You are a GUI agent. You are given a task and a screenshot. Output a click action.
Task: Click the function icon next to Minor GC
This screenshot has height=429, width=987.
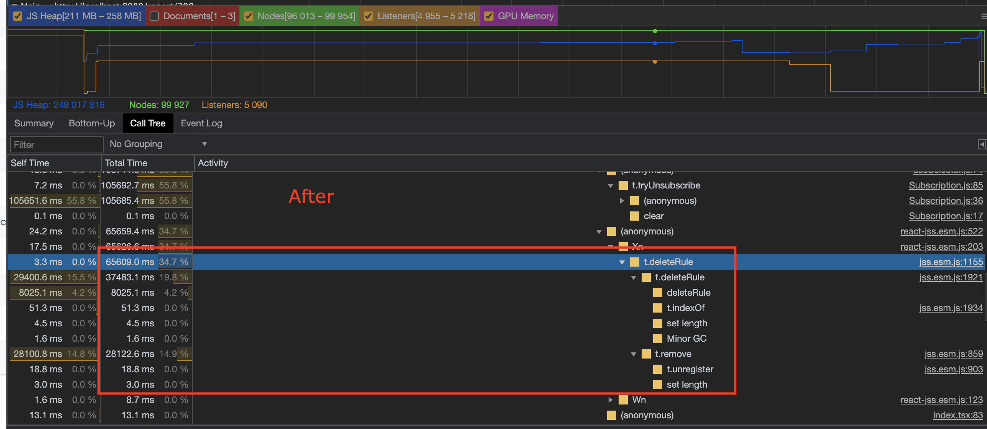657,339
